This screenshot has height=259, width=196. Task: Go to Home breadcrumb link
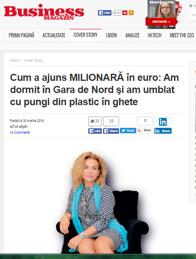pyautogui.click(x=14, y=60)
